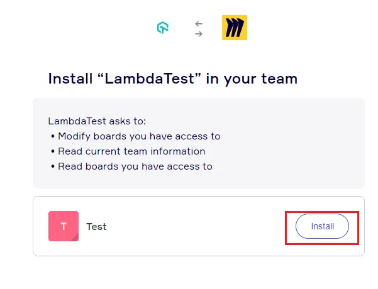Click the bullet before Modify boards
The width and height of the screenshot is (378, 289).
click(52, 136)
